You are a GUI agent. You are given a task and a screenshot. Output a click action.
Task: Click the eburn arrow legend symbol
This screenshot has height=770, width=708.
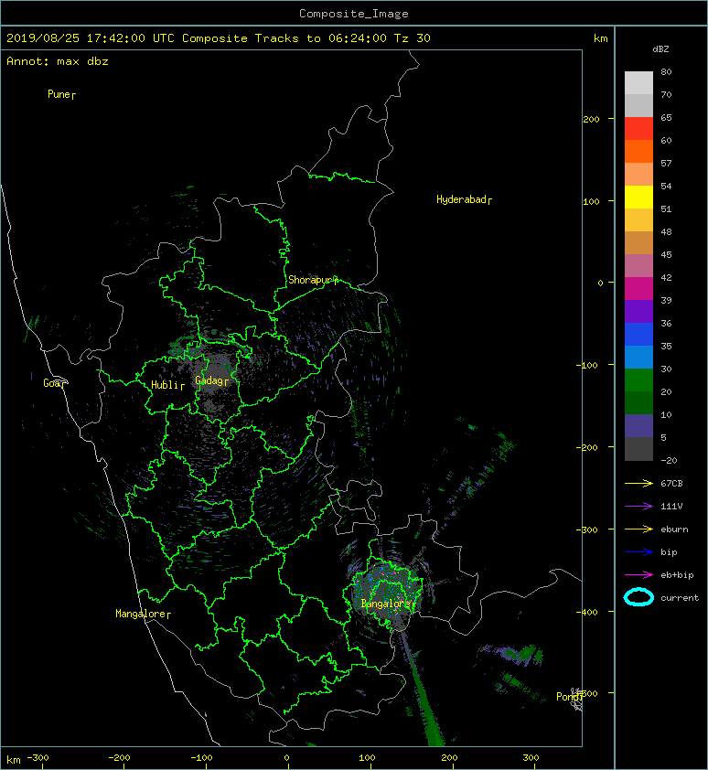638,529
